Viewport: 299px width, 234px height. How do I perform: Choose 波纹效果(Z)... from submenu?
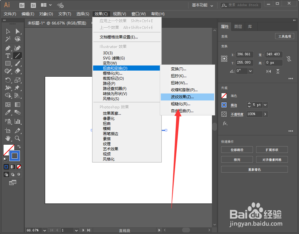(x=187, y=97)
